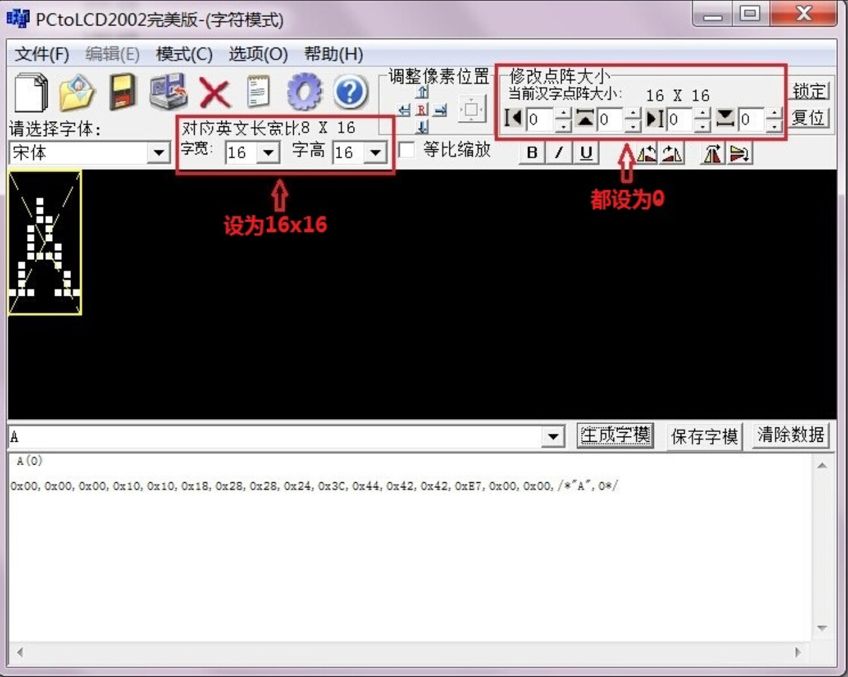
Task: Toggle underline U formatting button
Action: click(x=586, y=153)
